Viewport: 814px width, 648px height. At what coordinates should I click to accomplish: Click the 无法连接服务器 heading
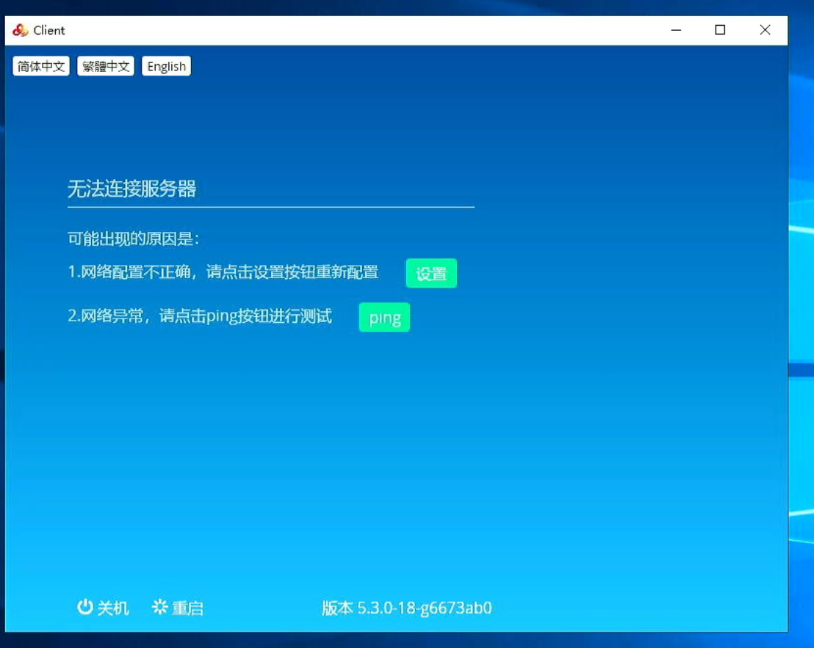coord(132,189)
